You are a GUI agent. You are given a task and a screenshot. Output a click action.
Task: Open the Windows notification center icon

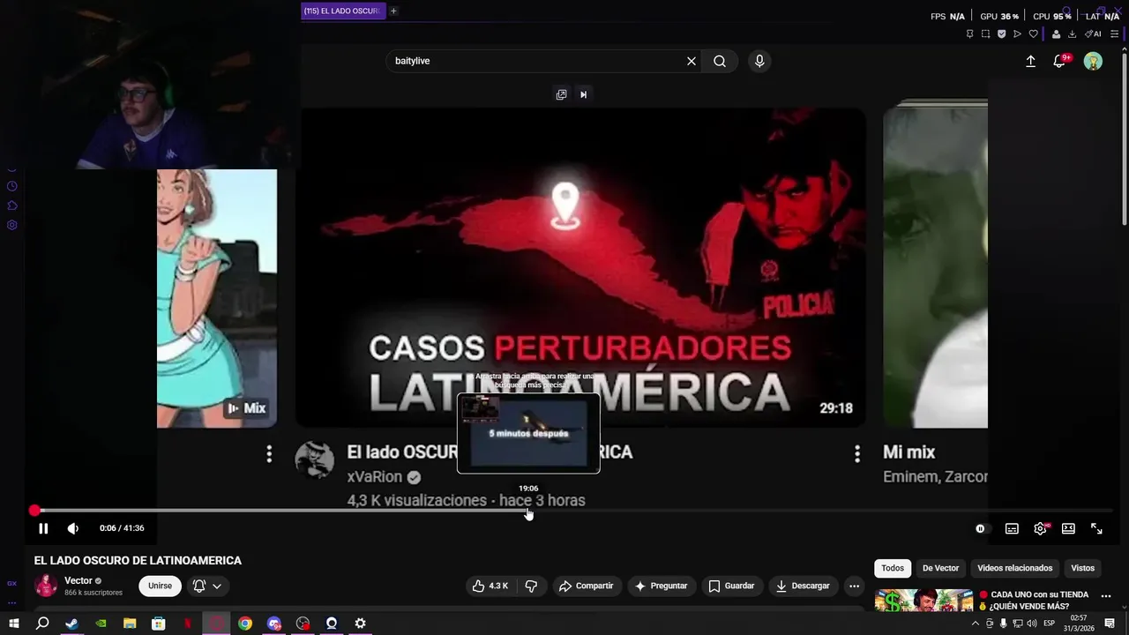(1110, 624)
